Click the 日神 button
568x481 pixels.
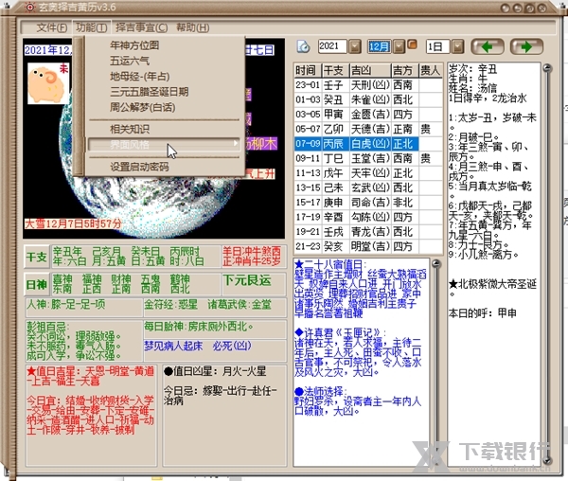(x=37, y=285)
